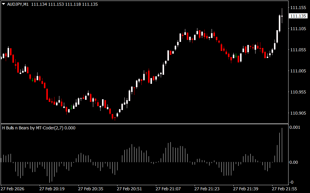The height and width of the screenshot is (193, 310).
Task: Click the 110.905 price level label
Action: click(298, 113)
